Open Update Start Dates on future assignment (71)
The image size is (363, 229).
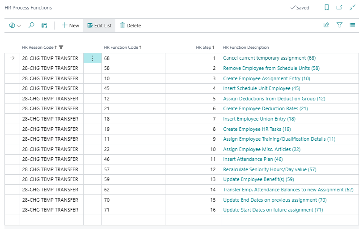(273, 210)
